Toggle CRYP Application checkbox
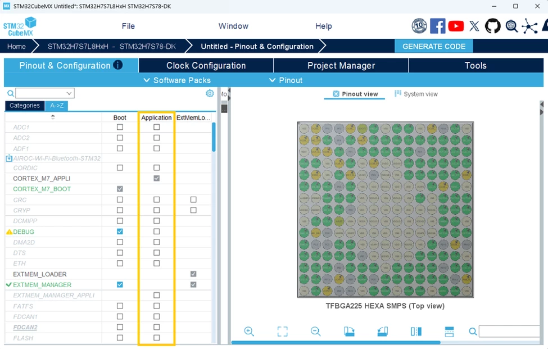Image resolution: width=548 pixels, height=349 pixels. (157, 210)
